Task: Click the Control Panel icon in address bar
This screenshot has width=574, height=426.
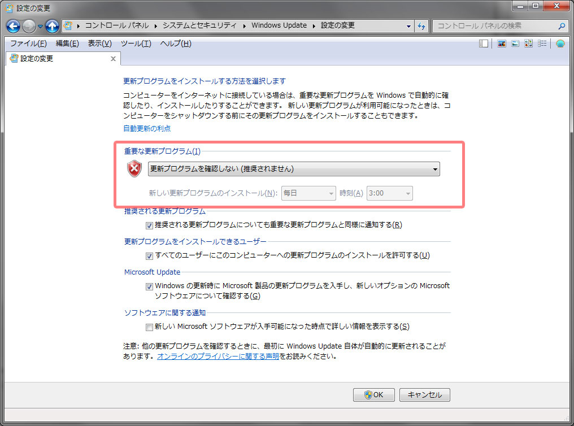Action: (68, 25)
